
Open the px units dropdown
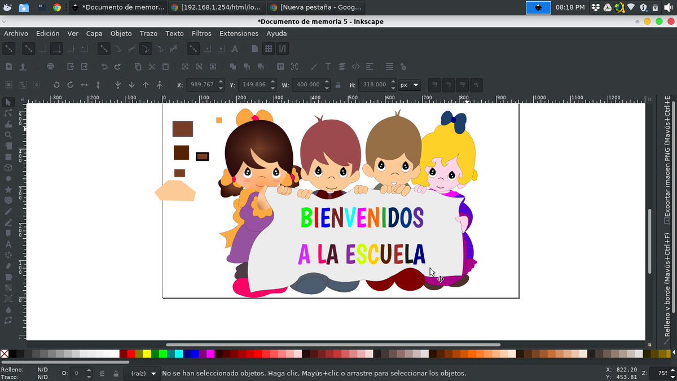coord(410,85)
